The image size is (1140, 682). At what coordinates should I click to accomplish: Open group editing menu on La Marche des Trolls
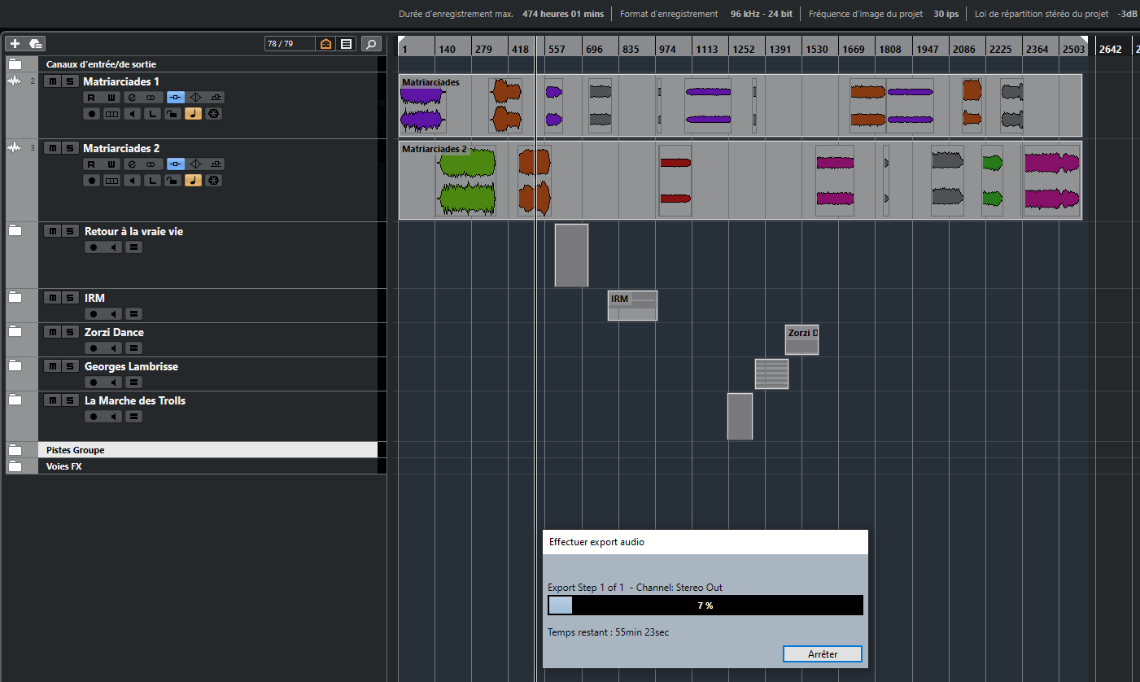[134, 417]
